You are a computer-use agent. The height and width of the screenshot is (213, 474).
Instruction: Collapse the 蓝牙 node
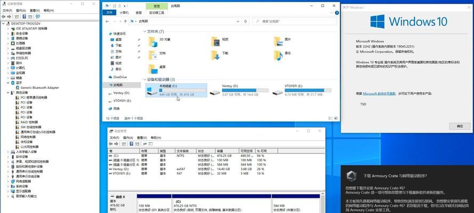(8, 83)
